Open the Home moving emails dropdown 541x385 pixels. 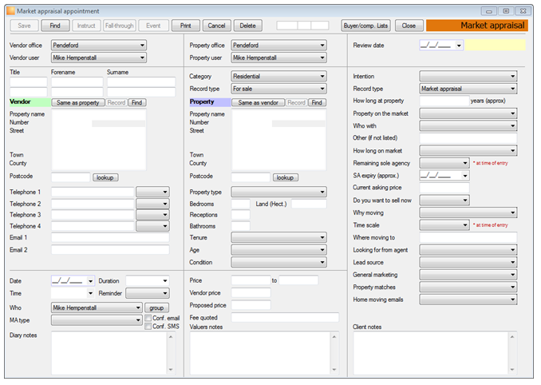(468, 300)
